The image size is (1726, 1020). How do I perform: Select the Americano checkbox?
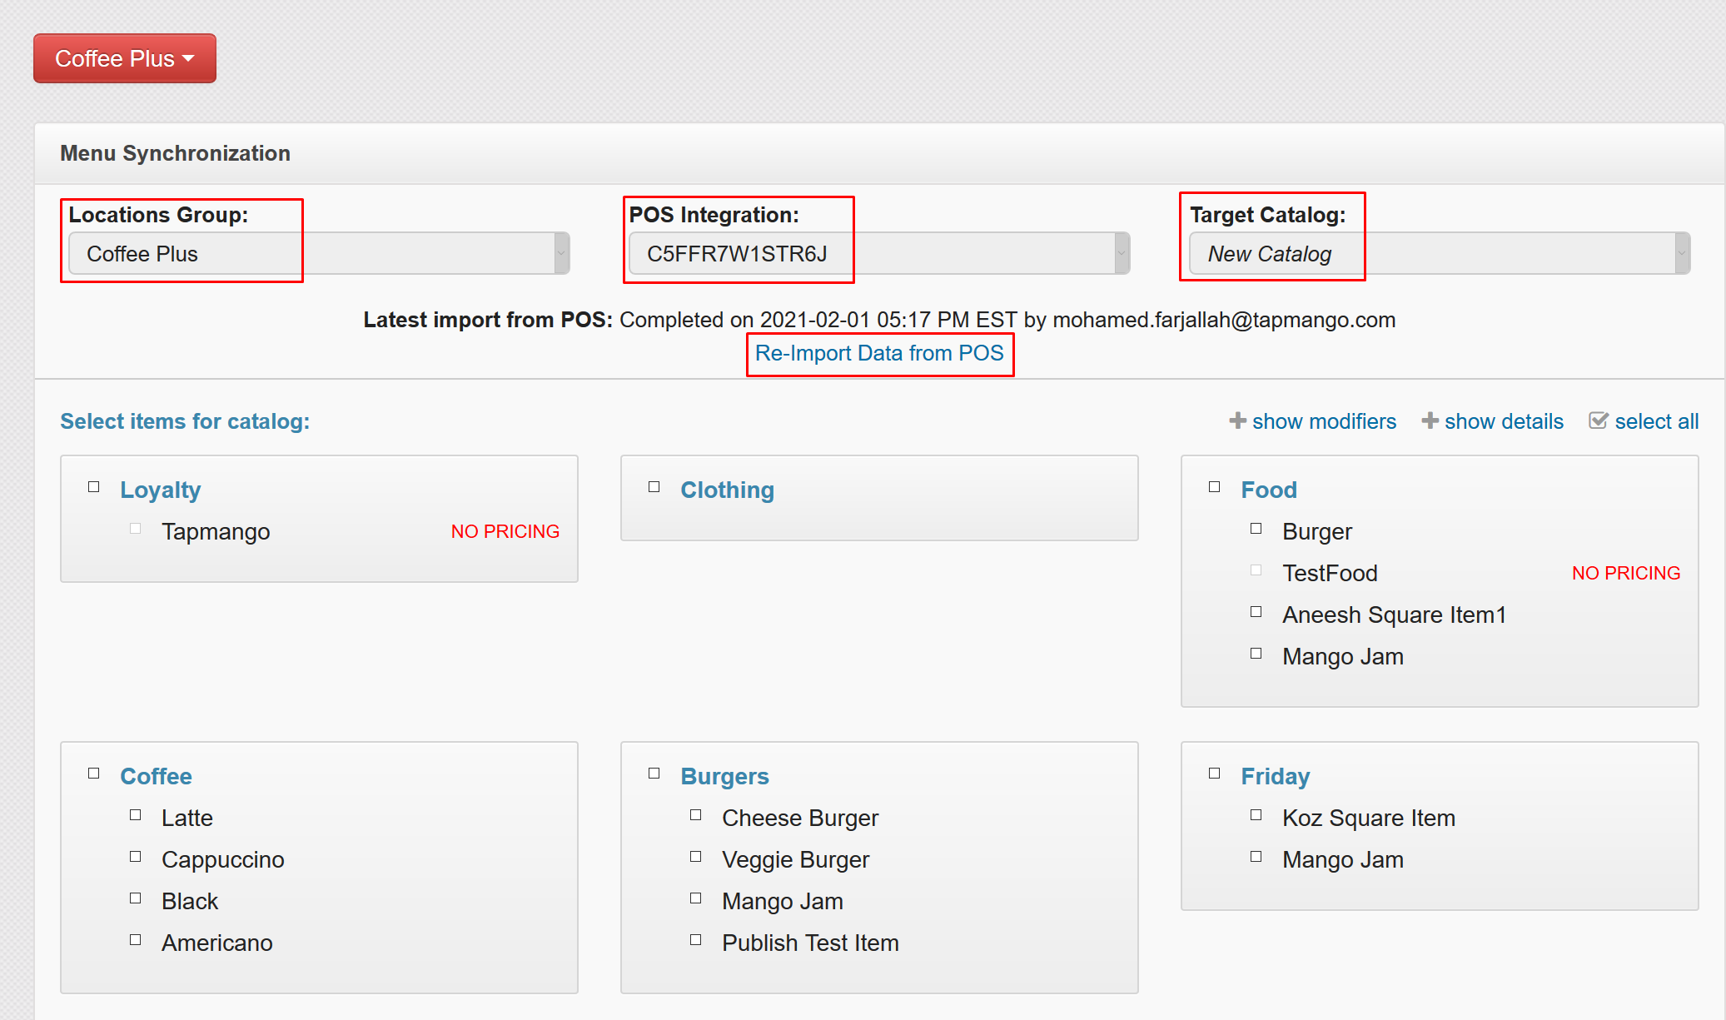(x=135, y=939)
